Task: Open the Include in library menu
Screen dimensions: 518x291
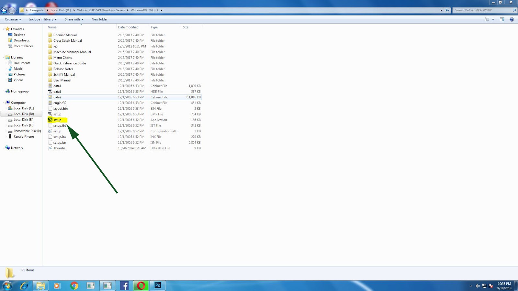Action: coord(43,19)
